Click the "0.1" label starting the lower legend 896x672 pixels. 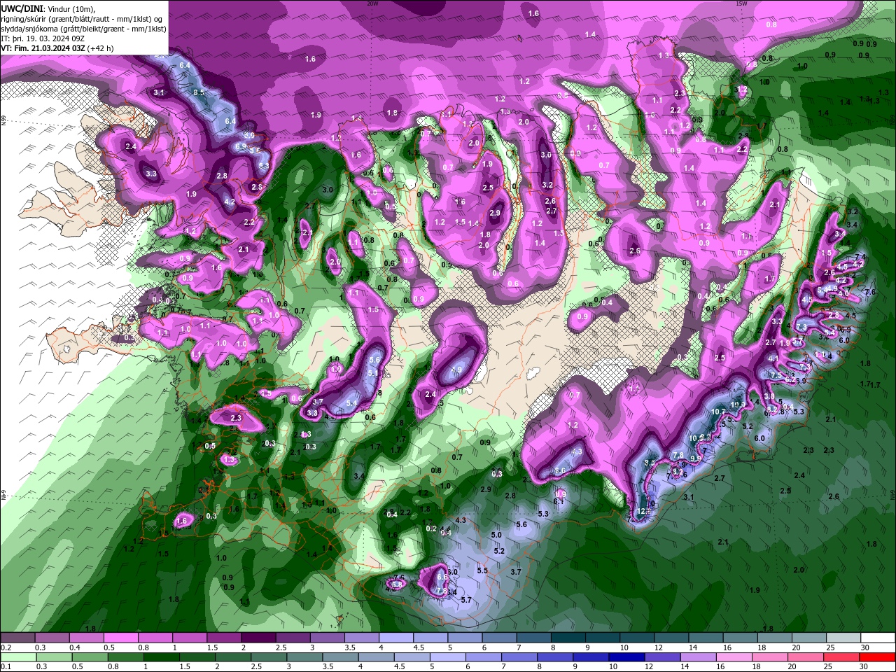(x=6, y=667)
